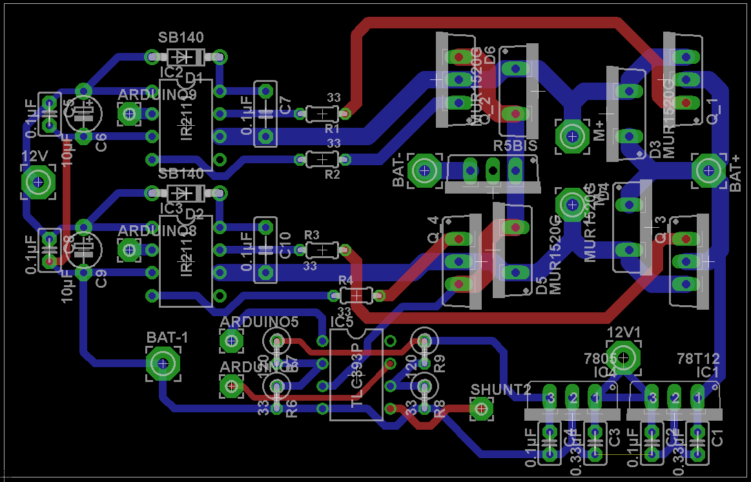Click the IC2 designator label
Screen dimensions: 751x482
pos(172,72)
